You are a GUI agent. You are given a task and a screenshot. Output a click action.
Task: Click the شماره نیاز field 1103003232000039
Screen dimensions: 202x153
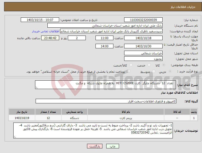pyautogui.click(x=143, y=20)
